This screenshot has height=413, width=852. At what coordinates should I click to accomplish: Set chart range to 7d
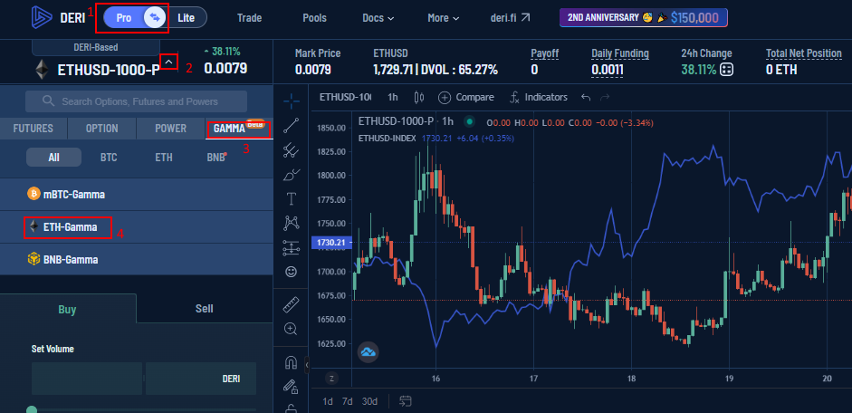(x=347, y=401)
